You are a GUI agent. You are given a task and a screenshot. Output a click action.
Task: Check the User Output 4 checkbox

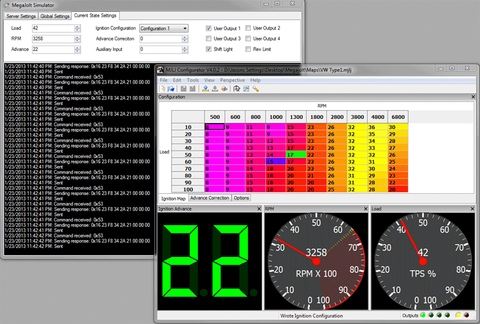(248, 38)
